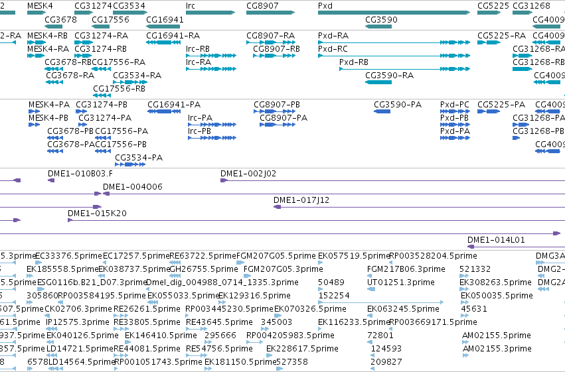Screen dimensions: 565x372
Task: Select EST EK146410.5prime
Action: click(x=161, y=336)
